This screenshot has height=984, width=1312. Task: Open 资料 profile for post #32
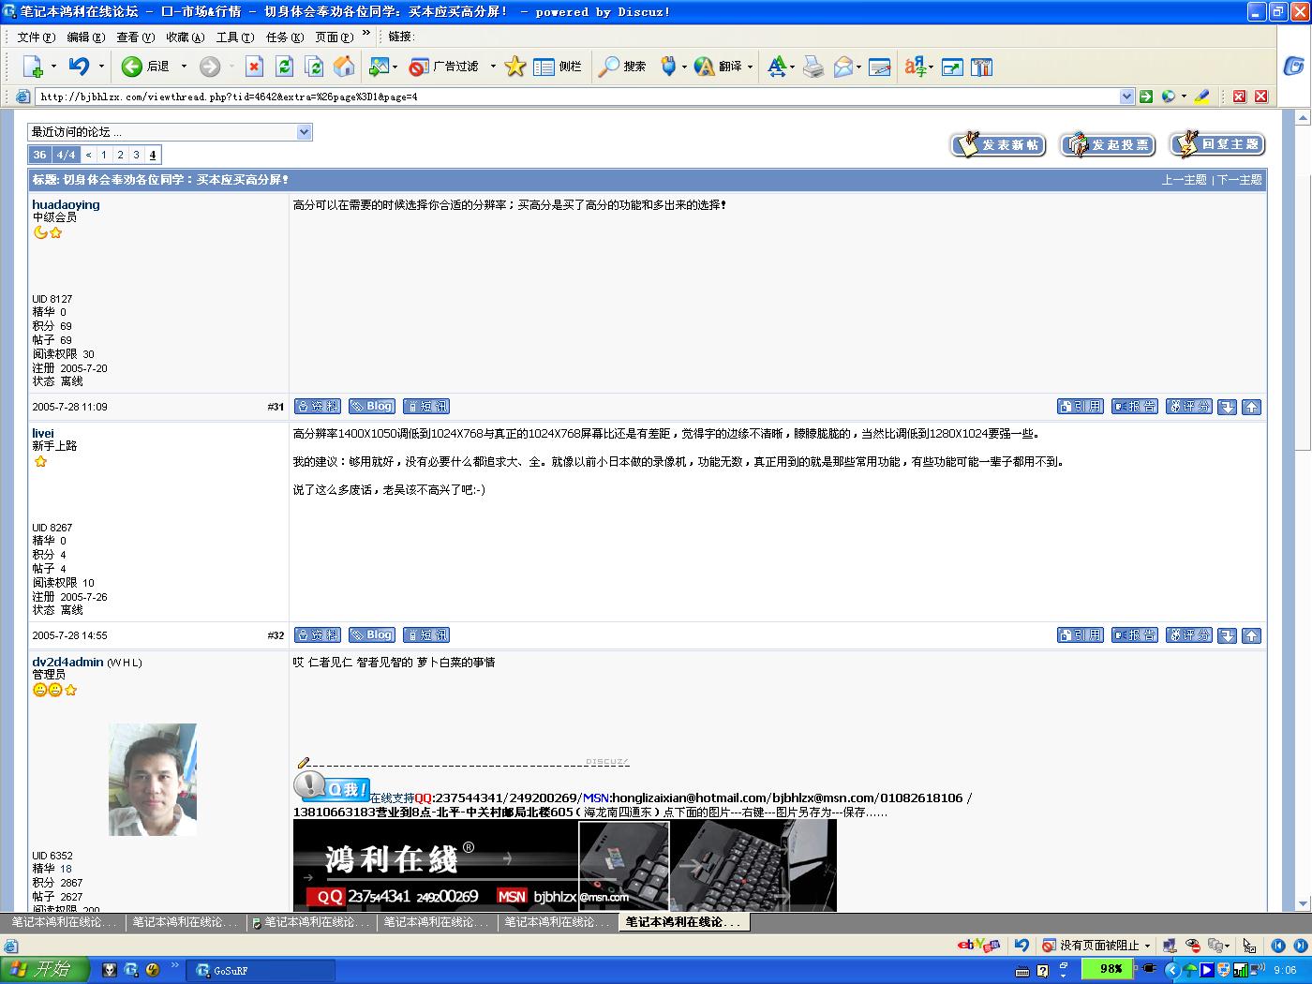pos(318,635)
